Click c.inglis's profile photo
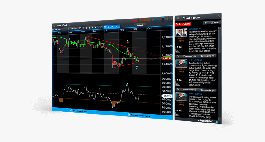265x142 pixels. point(181,33)
